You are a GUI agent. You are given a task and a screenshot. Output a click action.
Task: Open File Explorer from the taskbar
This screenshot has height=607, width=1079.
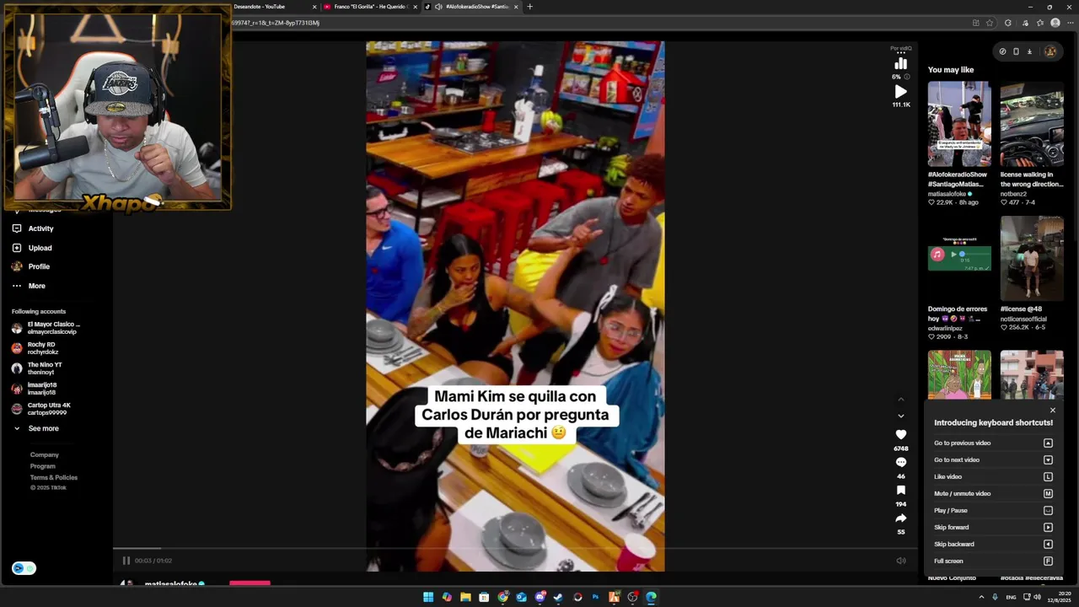465,597
